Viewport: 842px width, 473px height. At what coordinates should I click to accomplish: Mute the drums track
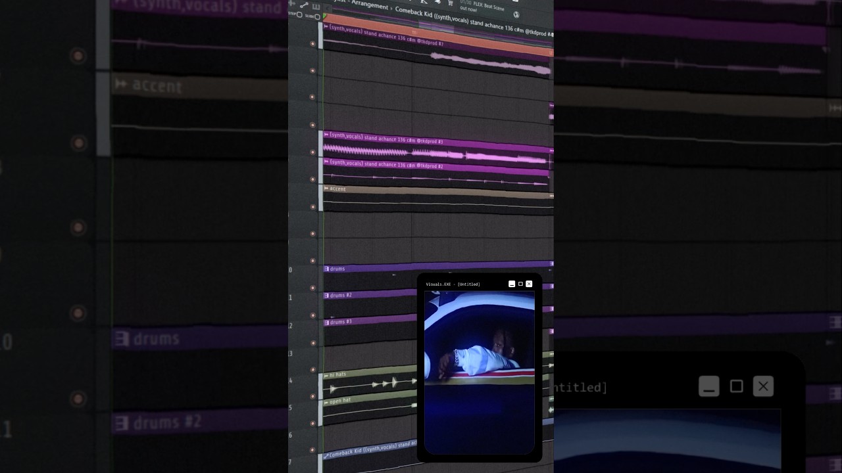point(312,288)
